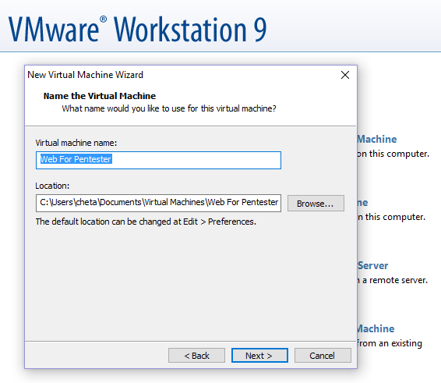Click the 'Server' link in the VMware background window
Image resolution: width=441 pixels, height=383 pixels.
click(373, 265)
